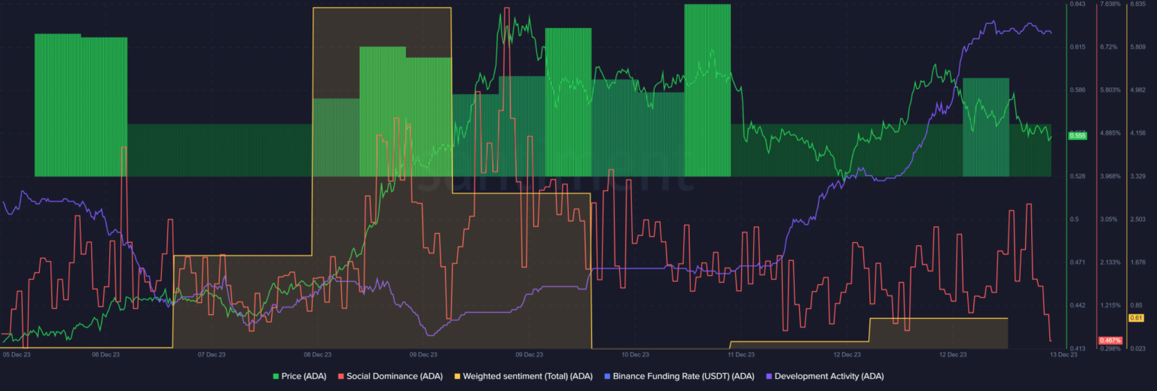Click the 7.638% social dominance axis value

(x=1110, y=5)
